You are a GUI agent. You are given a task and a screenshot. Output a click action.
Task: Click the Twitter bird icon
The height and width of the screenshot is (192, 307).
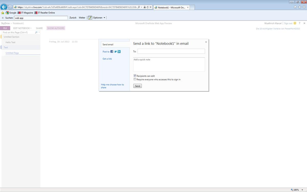click(115, 51)
